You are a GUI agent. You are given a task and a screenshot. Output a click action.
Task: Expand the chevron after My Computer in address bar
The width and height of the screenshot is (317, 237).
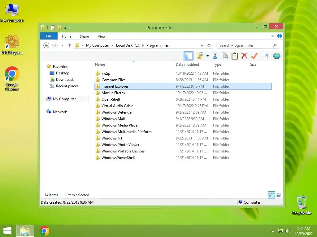113,45
